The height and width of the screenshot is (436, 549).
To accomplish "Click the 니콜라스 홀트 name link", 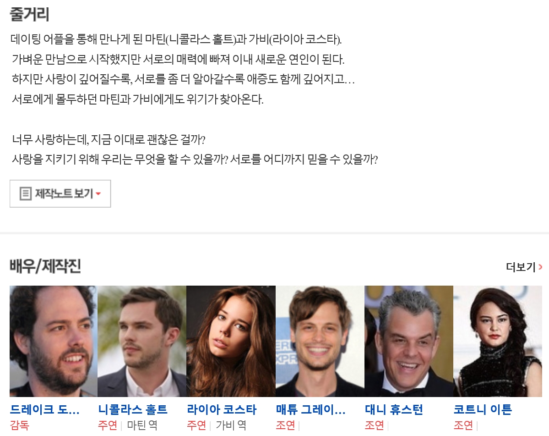I will [133, 409].
